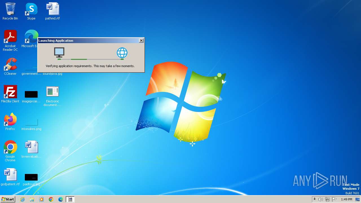Screen dimensions: 361x203
Task: Close the Launching Application dialog
Action: pyautogui.click(x=141, y=41)
